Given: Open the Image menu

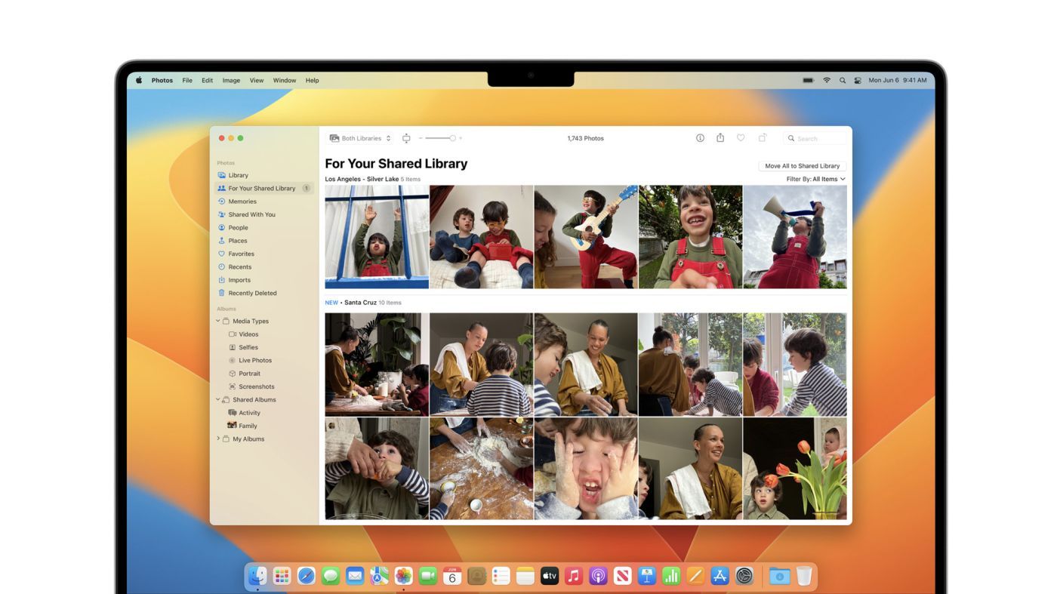Looking at the screenshot, I should [x=231, y=80].
